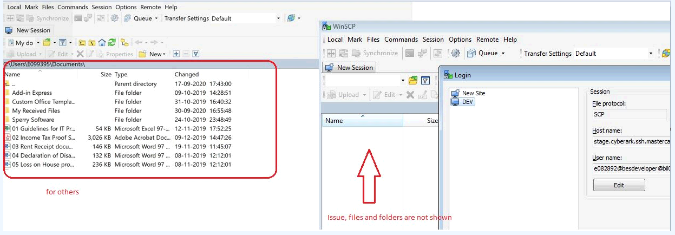
Task: Select the '03 Rent Receipt docu...' file row
Action: [44, 146]
